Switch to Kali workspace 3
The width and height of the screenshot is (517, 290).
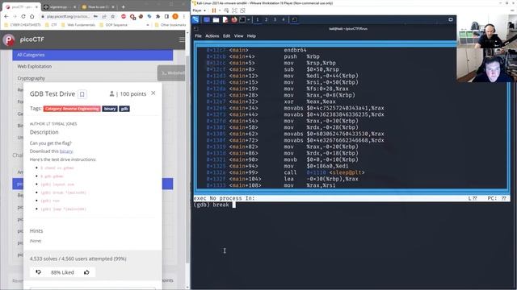(x=275, y=19)
